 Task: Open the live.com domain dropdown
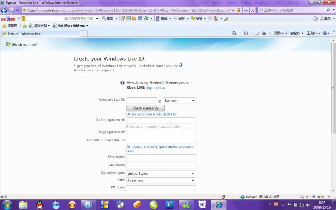pyautogui.click(x=179, y=101)
